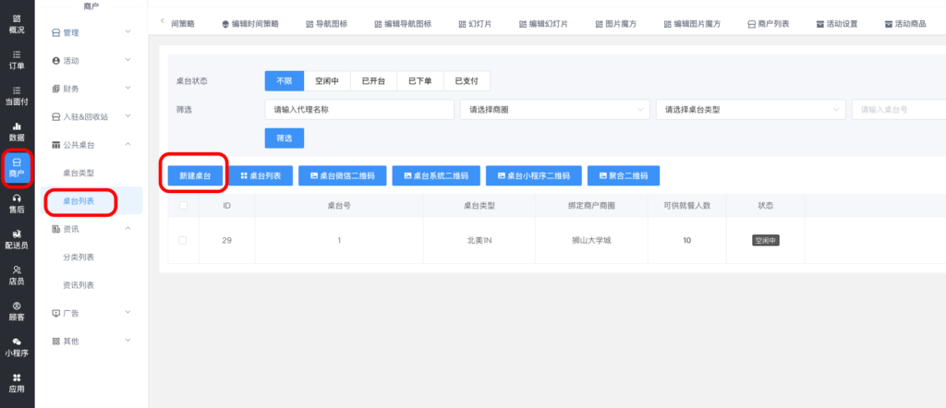Viewport: 946px width, 408px height.
Task: Open the 请选择桌台类型 dropdown
Action: [750, 110]
